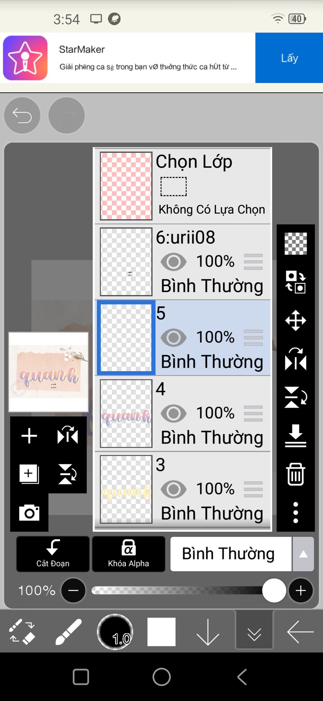Image resolution: width=323 pixels, height=701 pixels.
Task: Tap the undo arrow button
Action: pos(22,115)
